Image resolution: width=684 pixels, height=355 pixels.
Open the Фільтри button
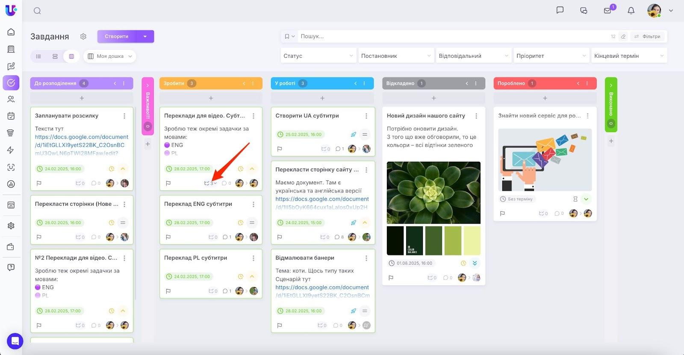tap(647, 36)
